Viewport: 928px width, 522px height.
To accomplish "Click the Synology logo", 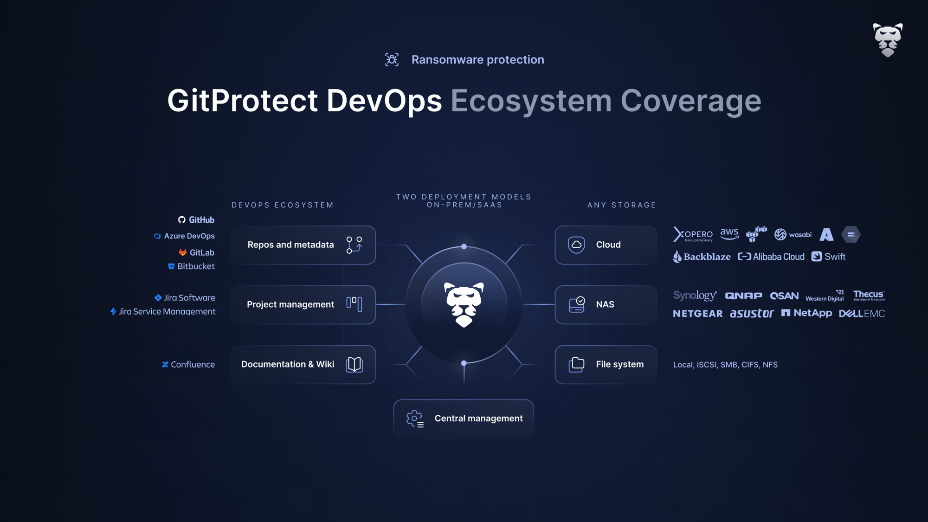I will (x=695, y=295).
